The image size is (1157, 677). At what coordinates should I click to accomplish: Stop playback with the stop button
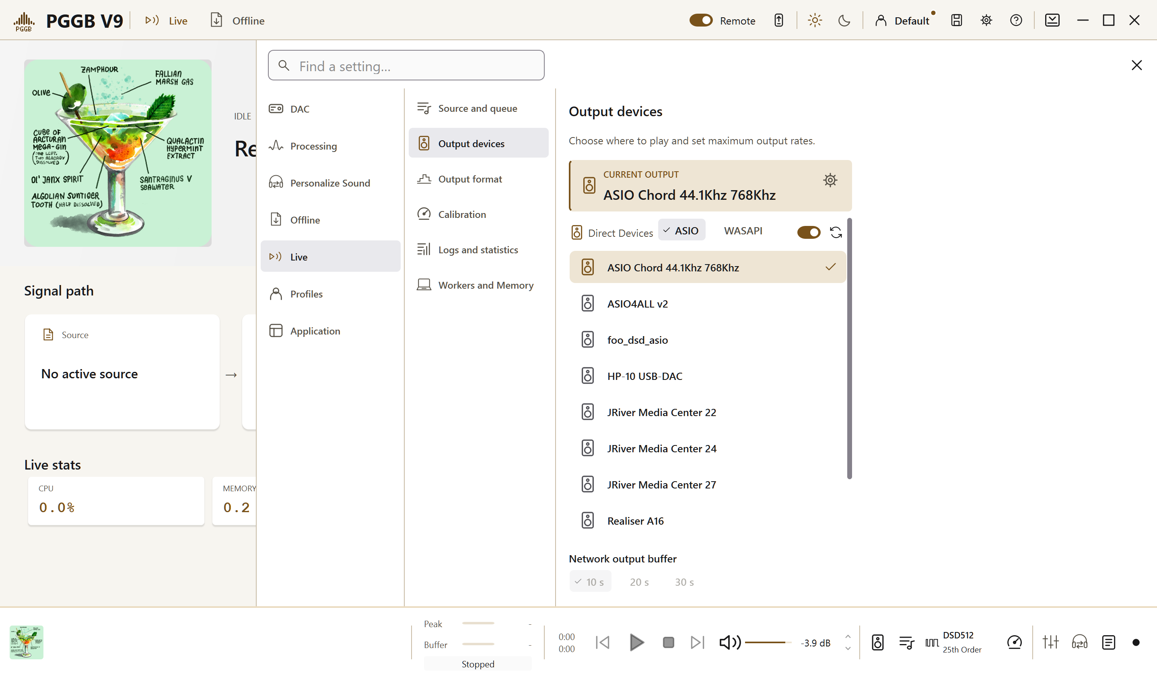point(669,642)
